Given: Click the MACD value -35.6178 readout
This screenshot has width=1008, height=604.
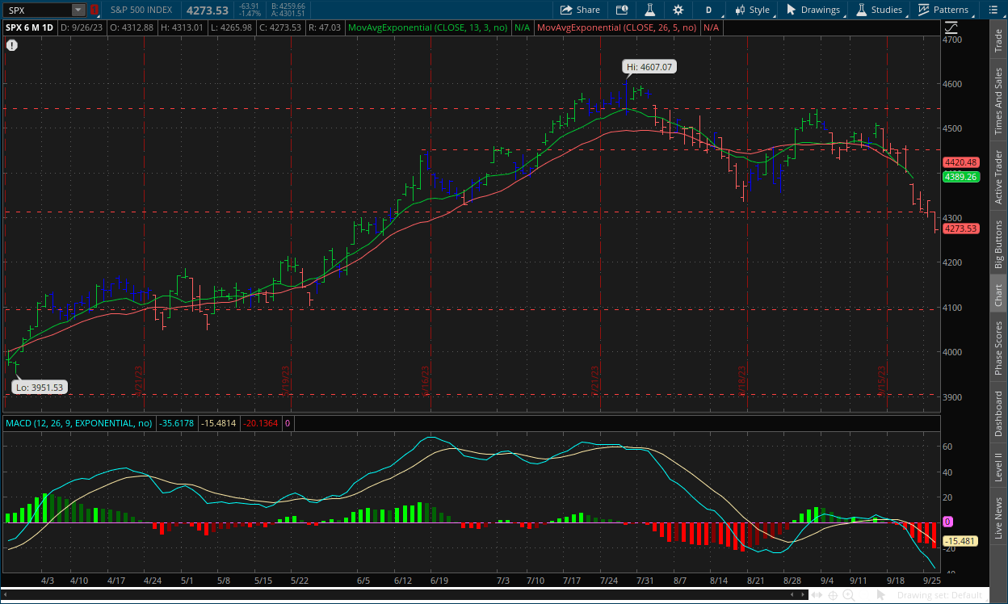Looking at the screenshot, I should (x=177, y=423).
